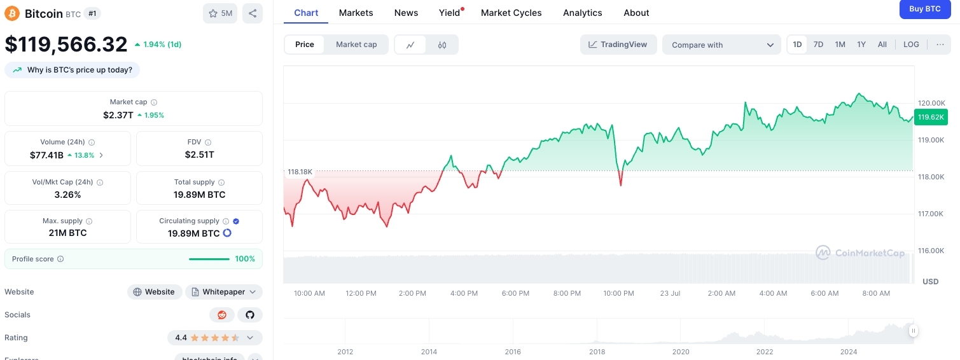Switch to candlestick chart icon
960x360 pixels.
442,45
